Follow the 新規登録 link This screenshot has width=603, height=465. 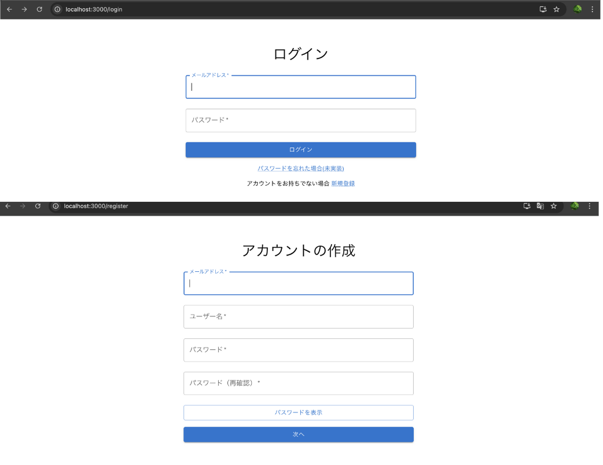[343, 183]
